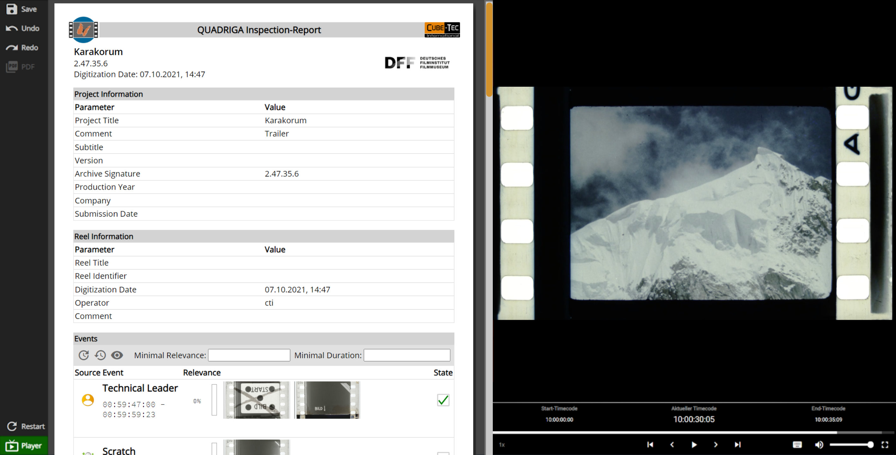This screenshot has width=896, height=455.
Task: Click the clock refresh icon in Events
Action: (84, 355)
